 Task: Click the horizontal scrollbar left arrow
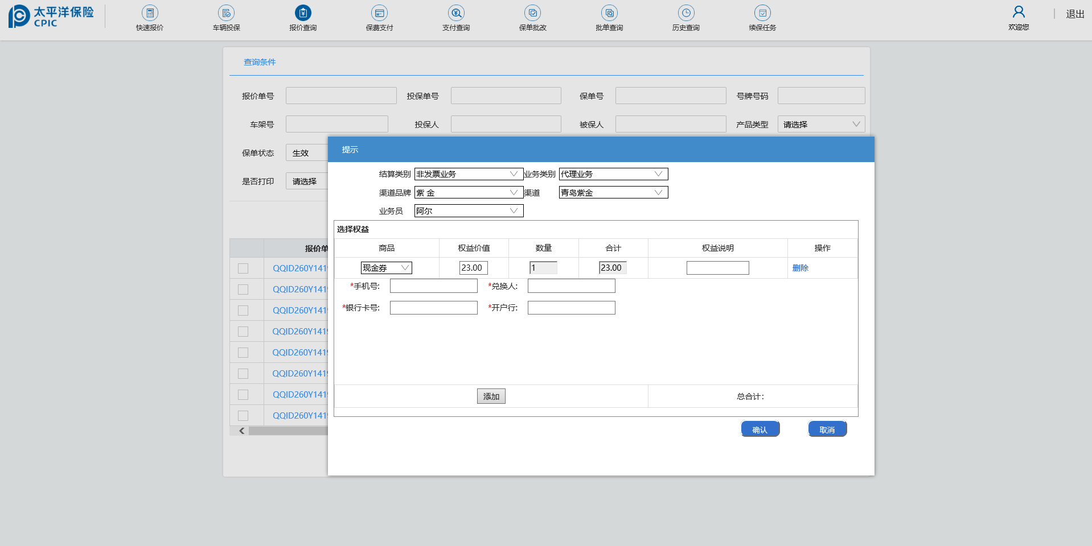click(x=242, y=431)
